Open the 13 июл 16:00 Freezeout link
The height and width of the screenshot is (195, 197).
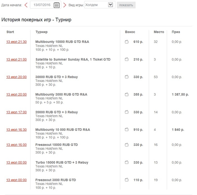(x=16, y=145)
